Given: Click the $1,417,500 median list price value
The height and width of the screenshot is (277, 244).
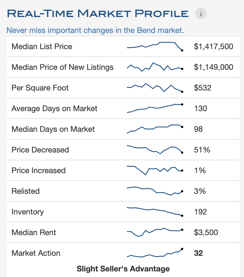Looking at the screenshot, I should tap(213, 46).
